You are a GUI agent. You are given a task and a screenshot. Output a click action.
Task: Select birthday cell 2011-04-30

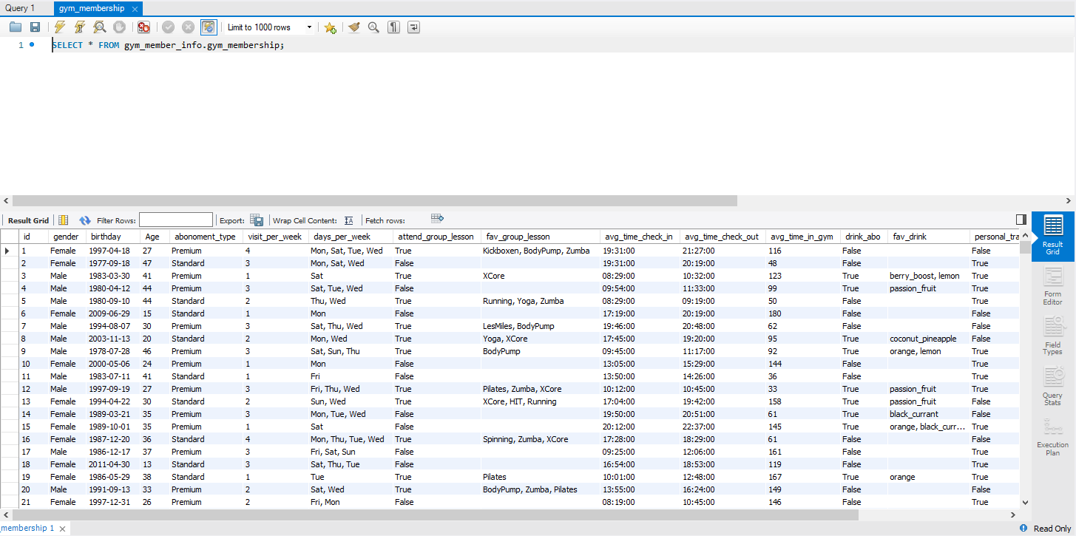112,464
